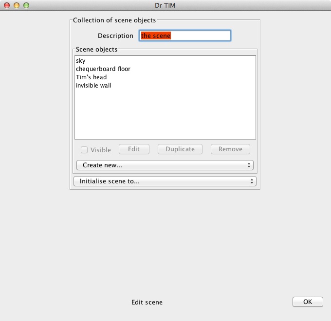Click the Remove button
This screenshot has width=331, height=321.
tap(230, 149)
